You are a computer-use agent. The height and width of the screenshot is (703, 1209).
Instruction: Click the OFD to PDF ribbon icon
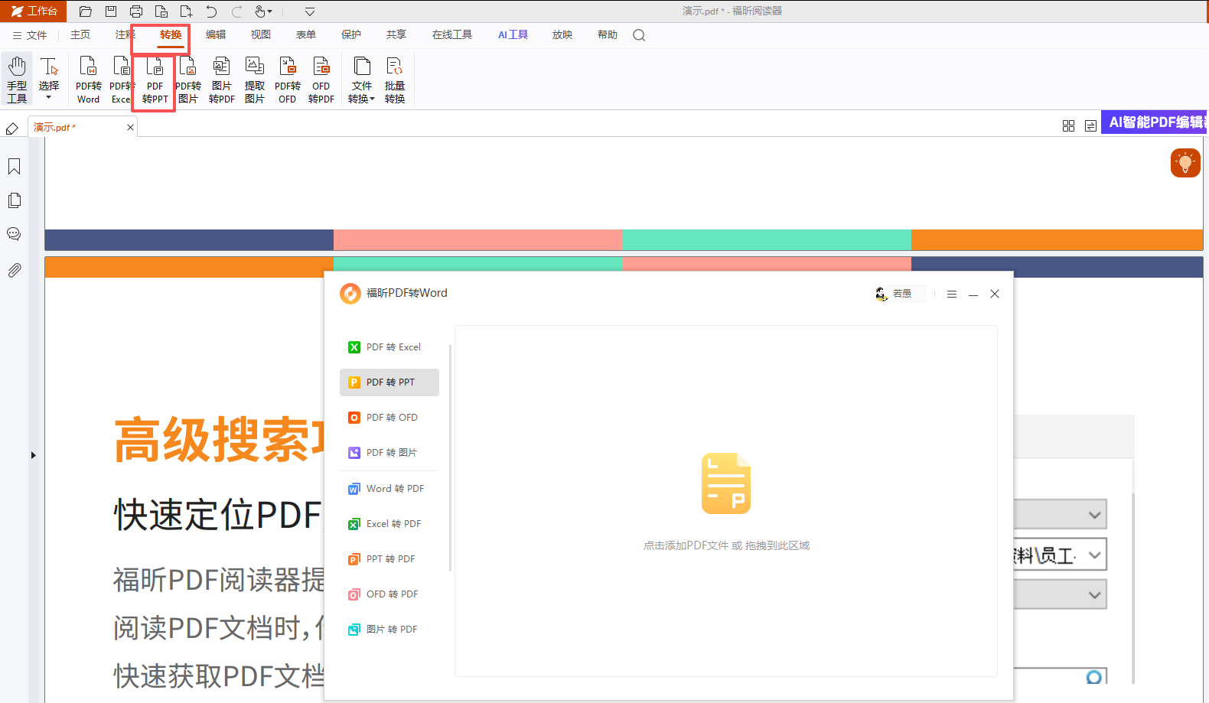click(x=321, y=79)
